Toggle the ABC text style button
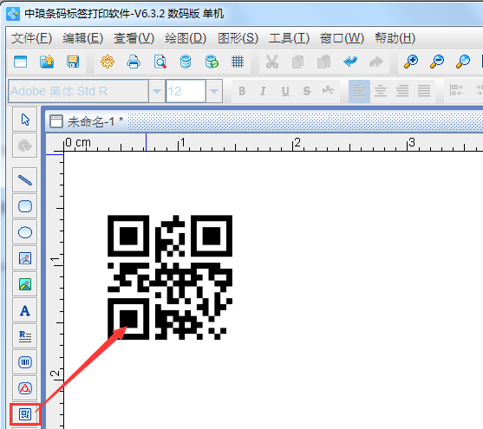 [328, 90]
